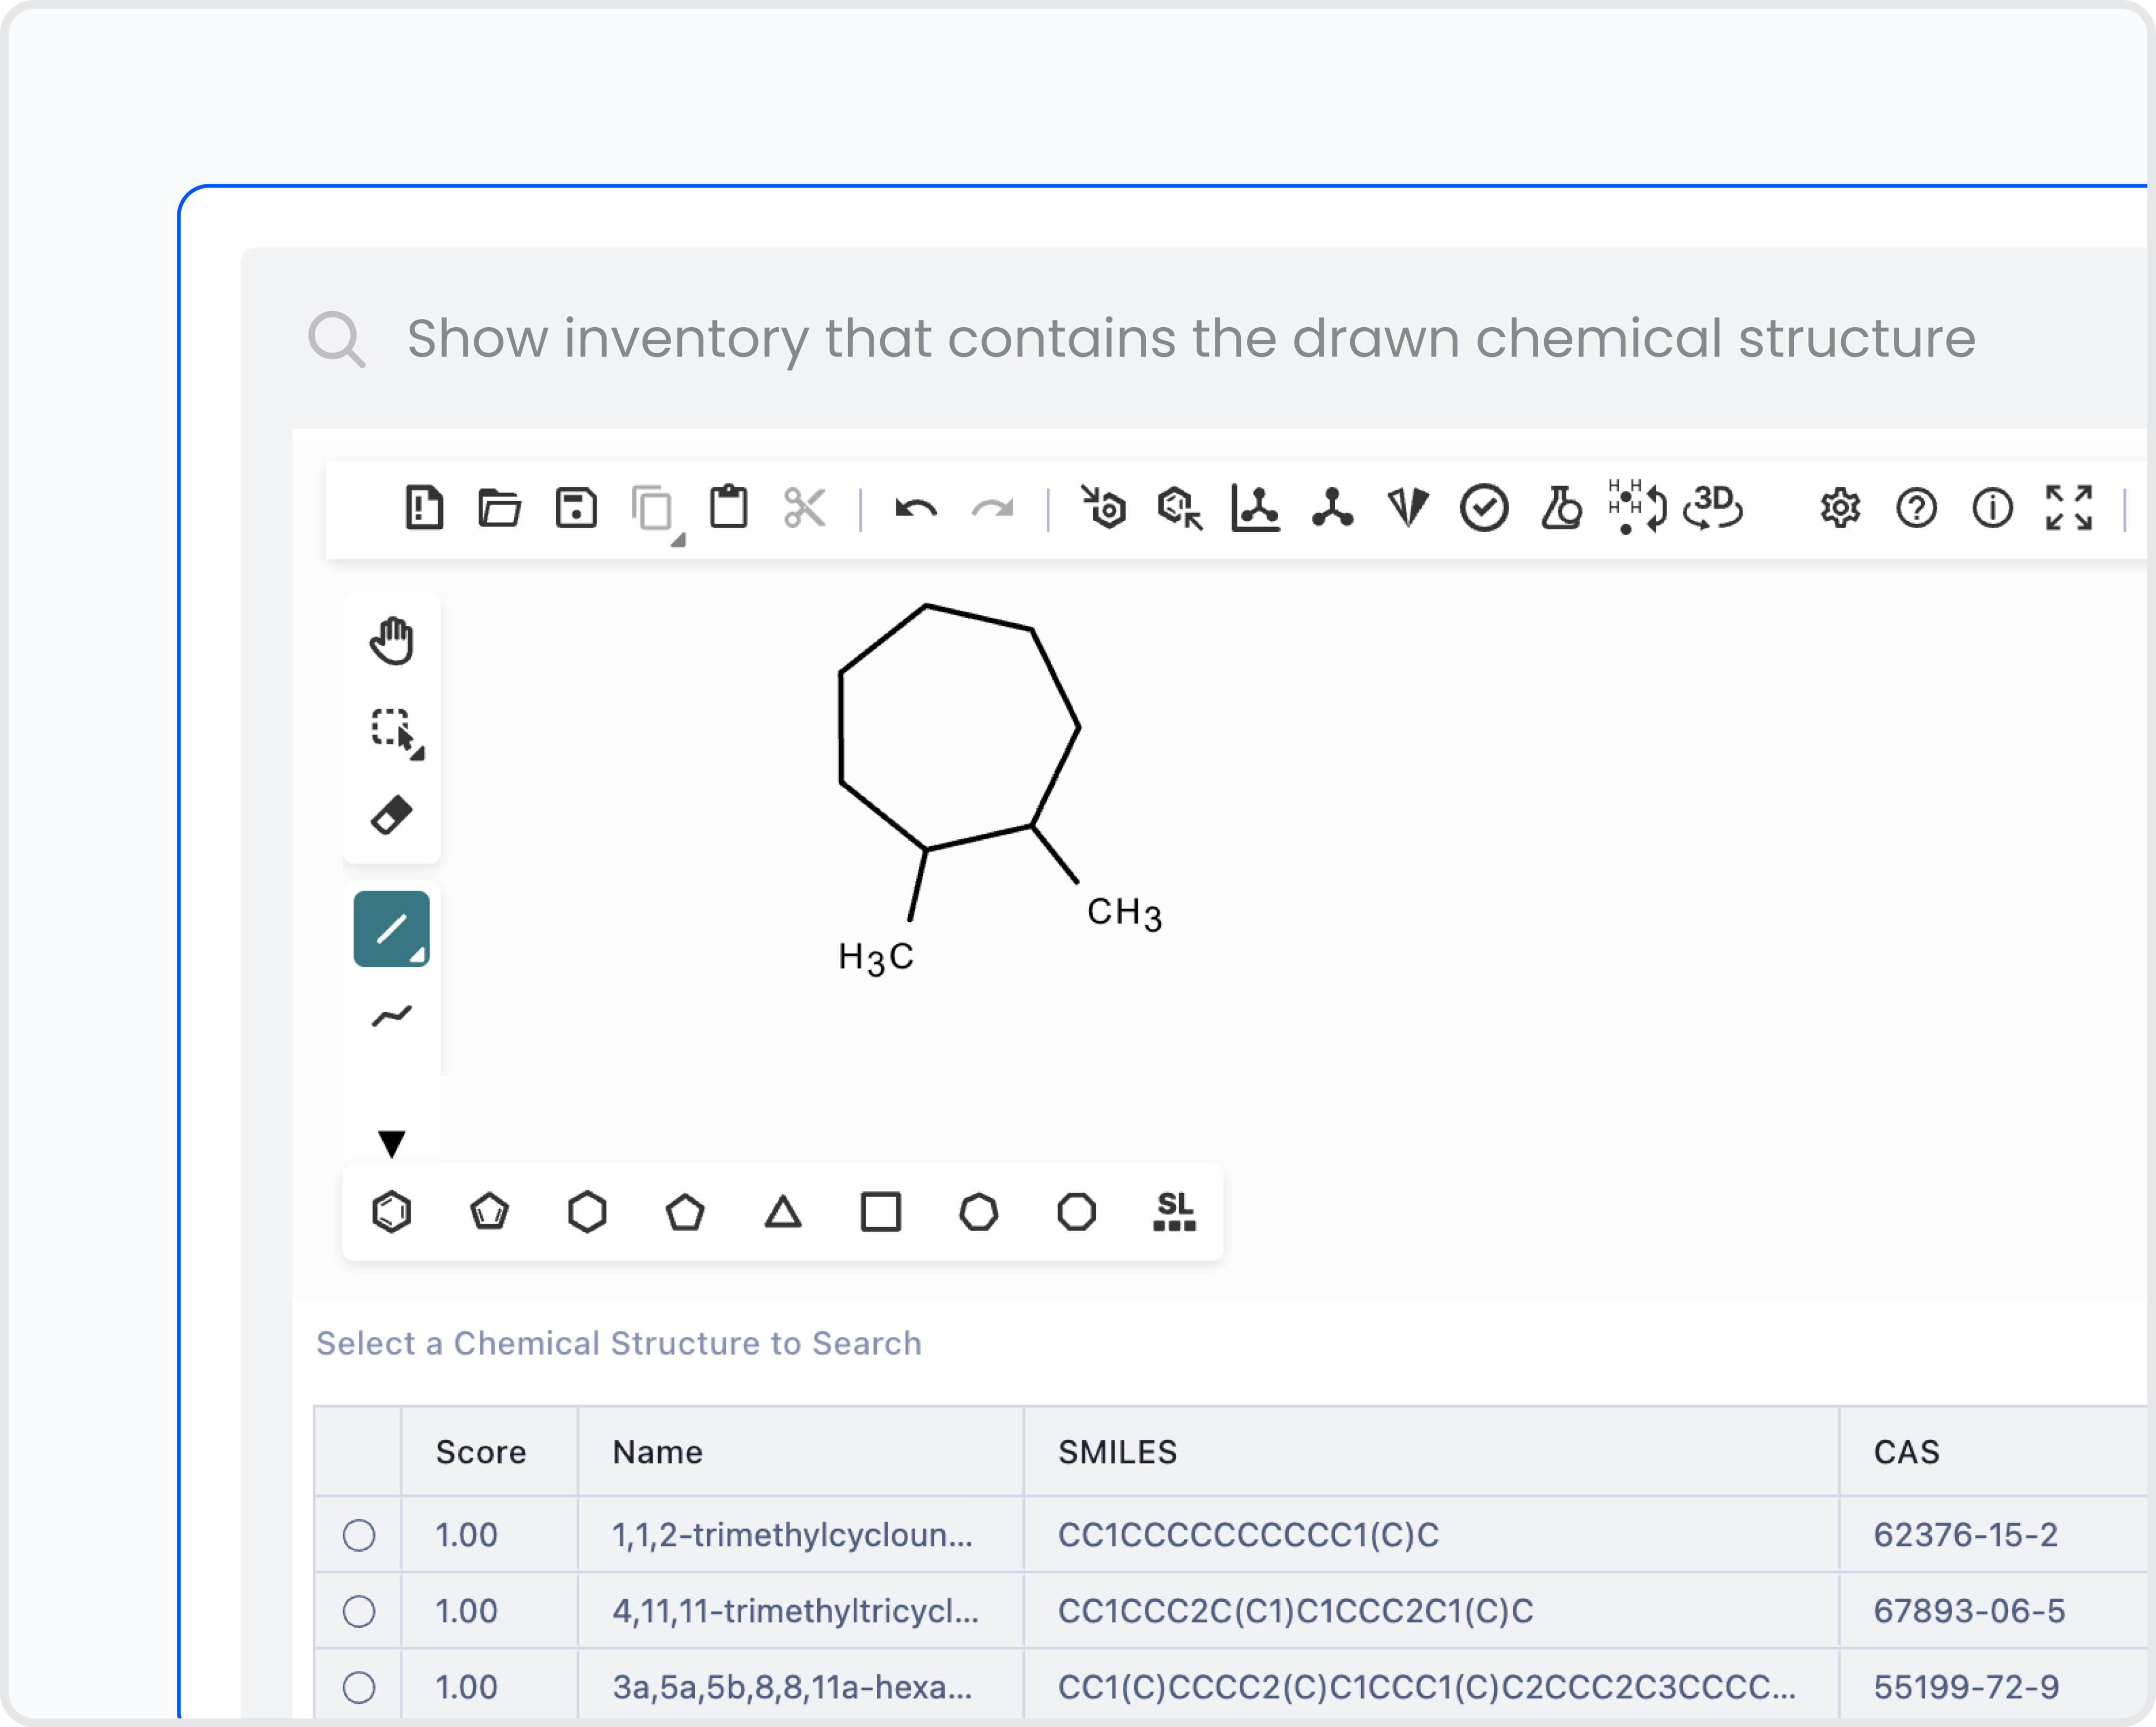Image resolution: width=2156 pixels, height=1727 pixels.
Task: Open the editor Settings gear
Action: (1839, 508)
